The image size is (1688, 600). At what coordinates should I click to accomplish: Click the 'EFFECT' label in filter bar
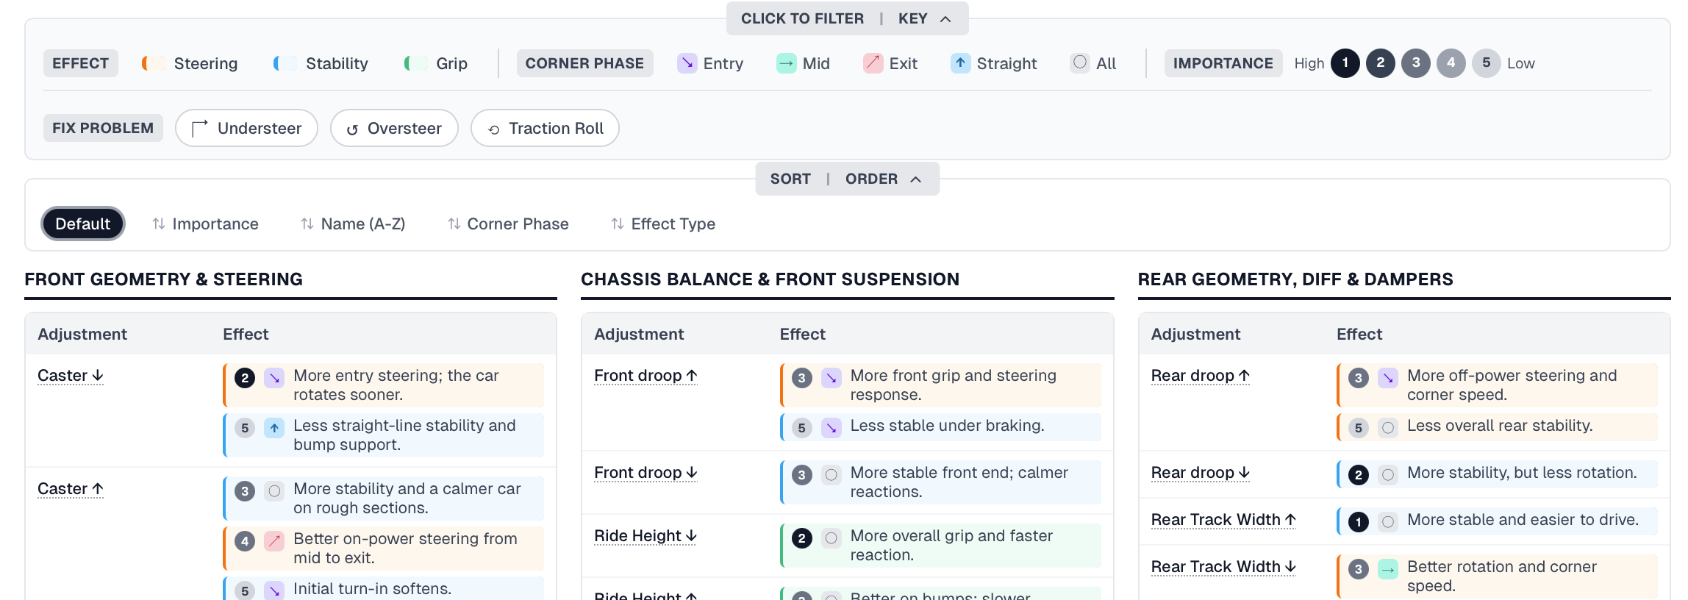coord(80,63)
